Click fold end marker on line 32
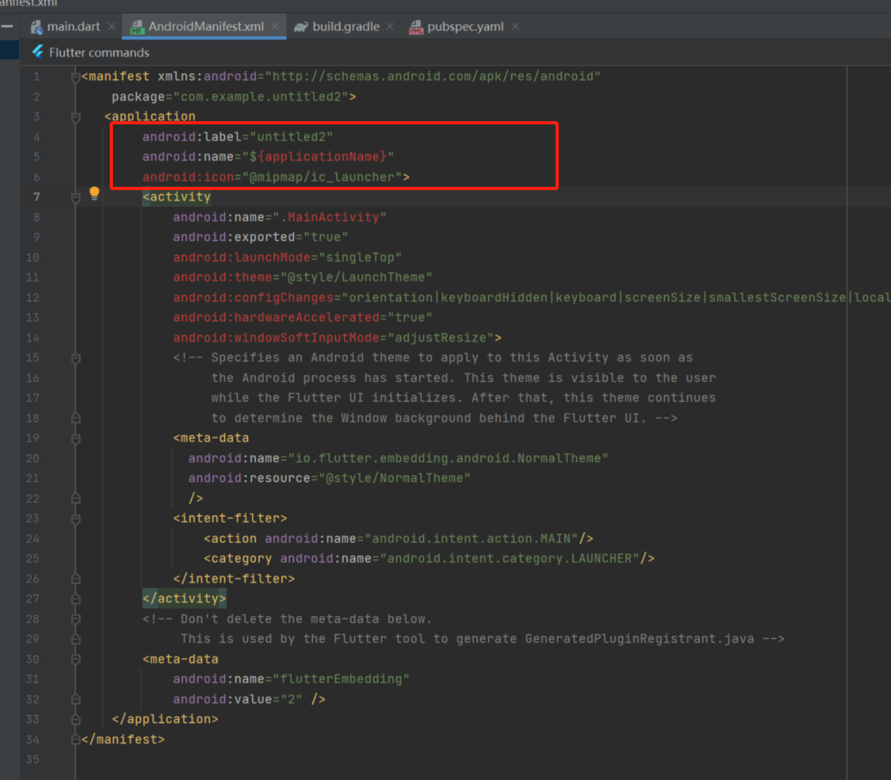 coord(76,700)
